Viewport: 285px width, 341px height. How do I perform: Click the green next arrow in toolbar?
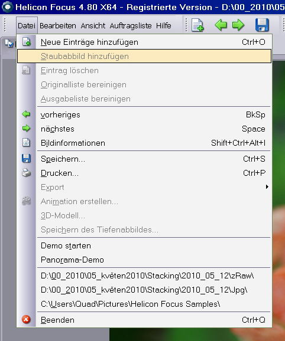click(238, 25)
